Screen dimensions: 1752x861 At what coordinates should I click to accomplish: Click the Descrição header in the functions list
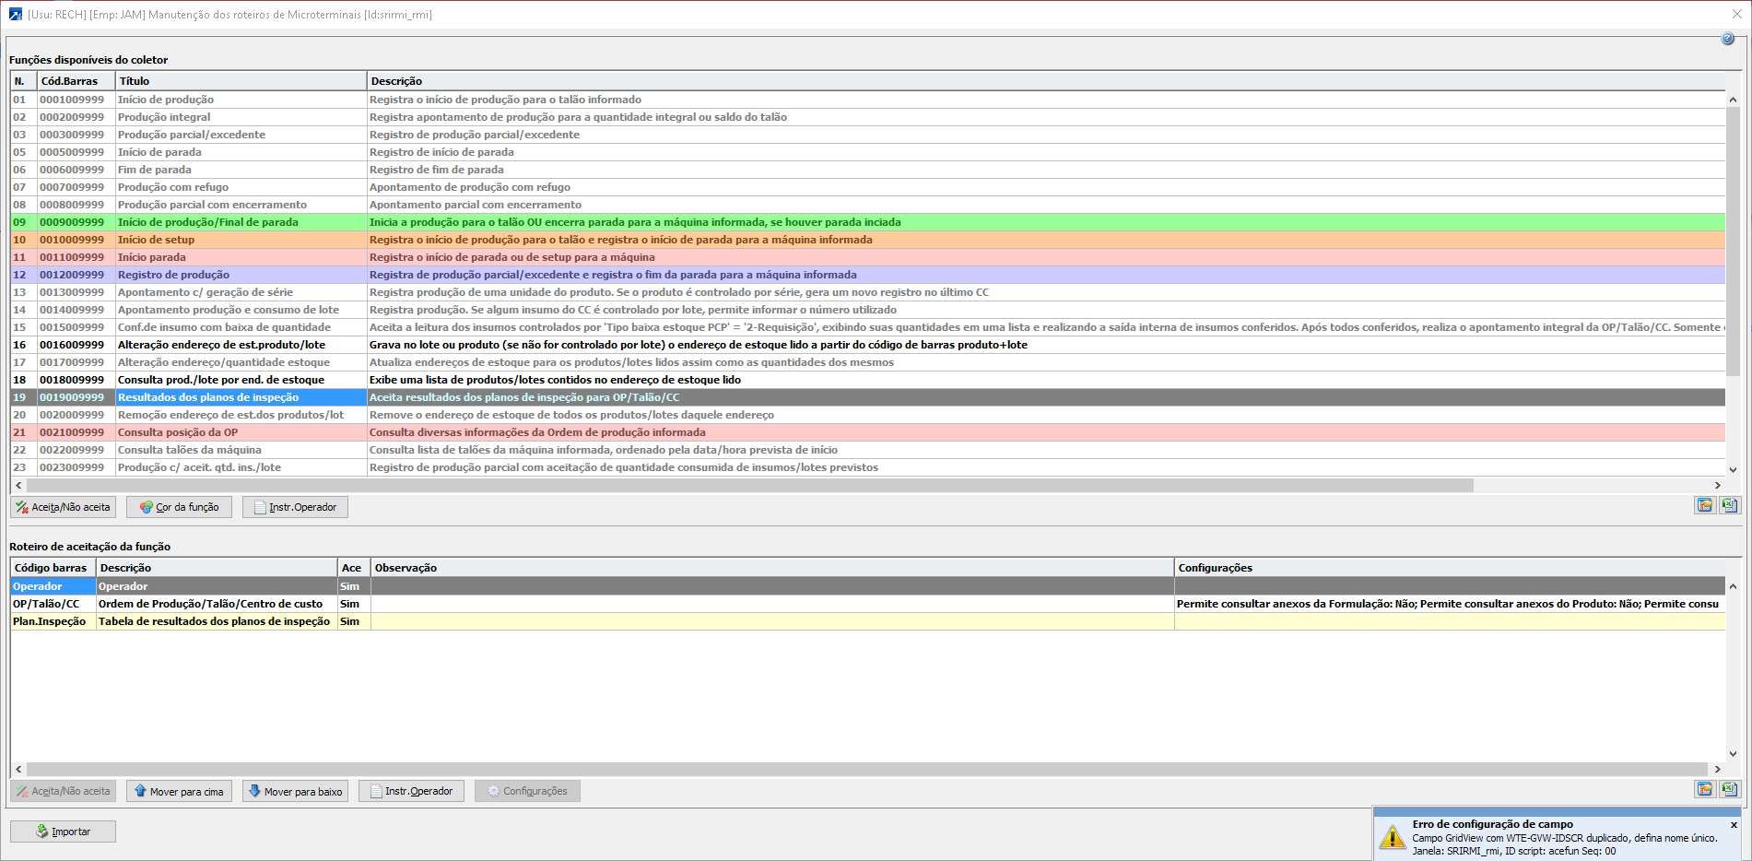coord(1046,81)
